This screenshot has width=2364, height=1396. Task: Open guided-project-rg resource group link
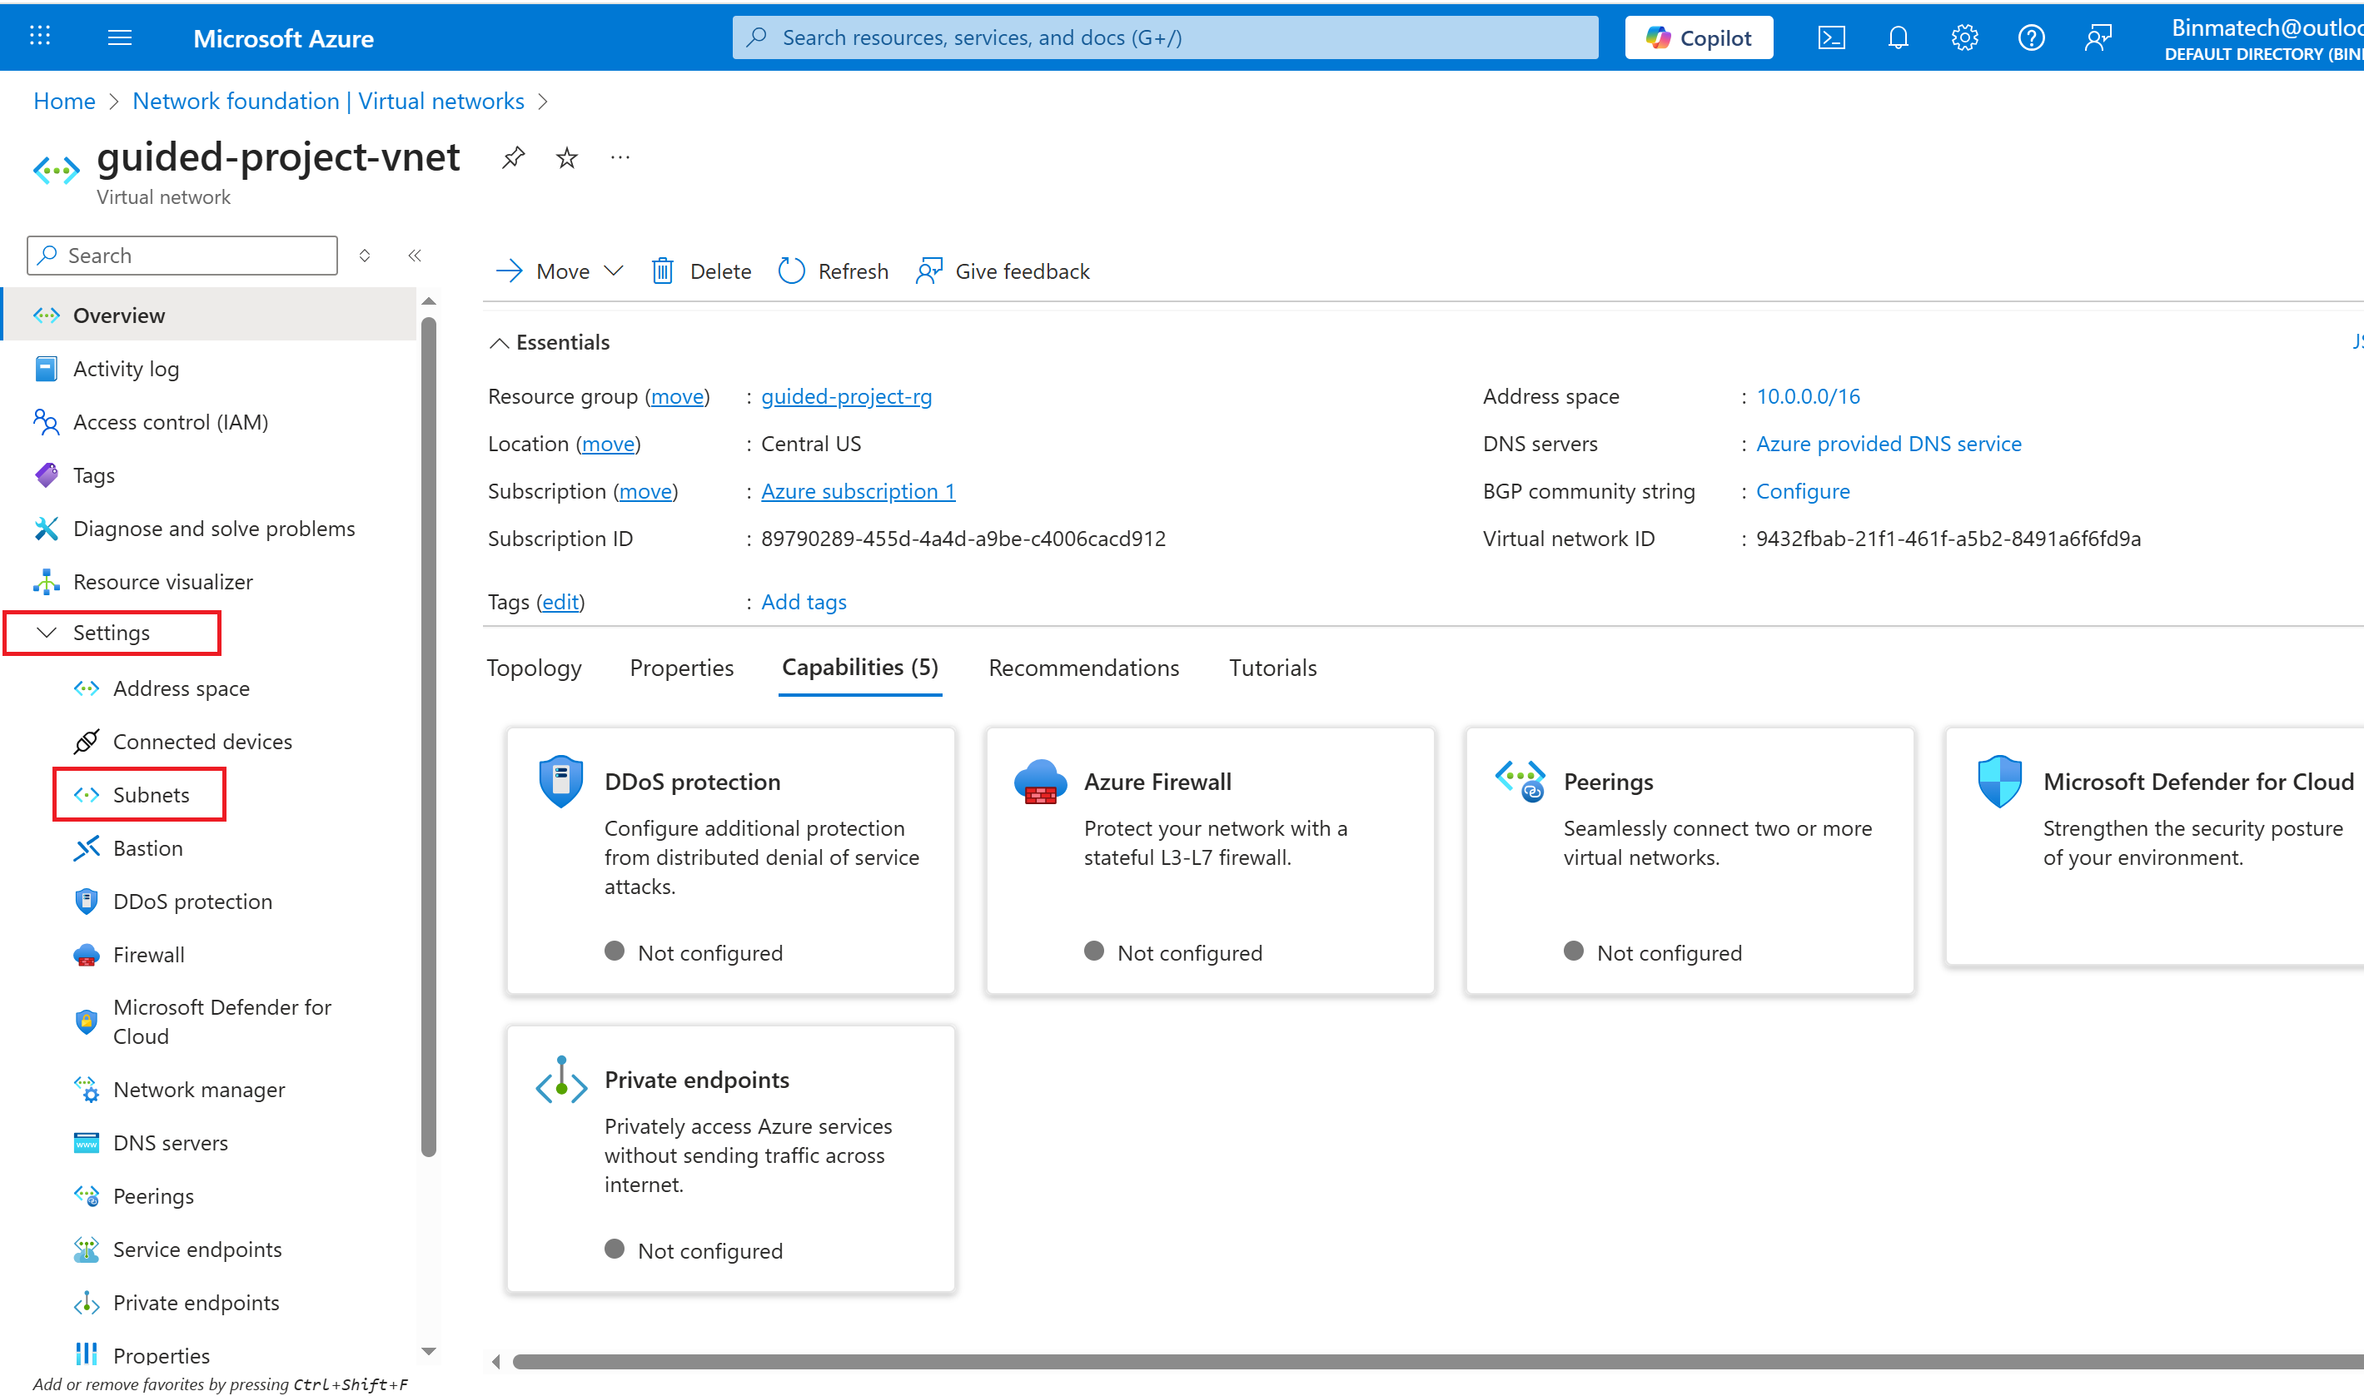coord(846,396)
